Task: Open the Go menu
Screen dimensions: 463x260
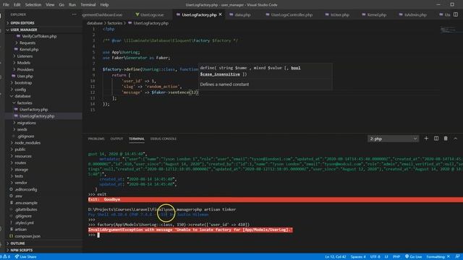Action: (61, 5)
